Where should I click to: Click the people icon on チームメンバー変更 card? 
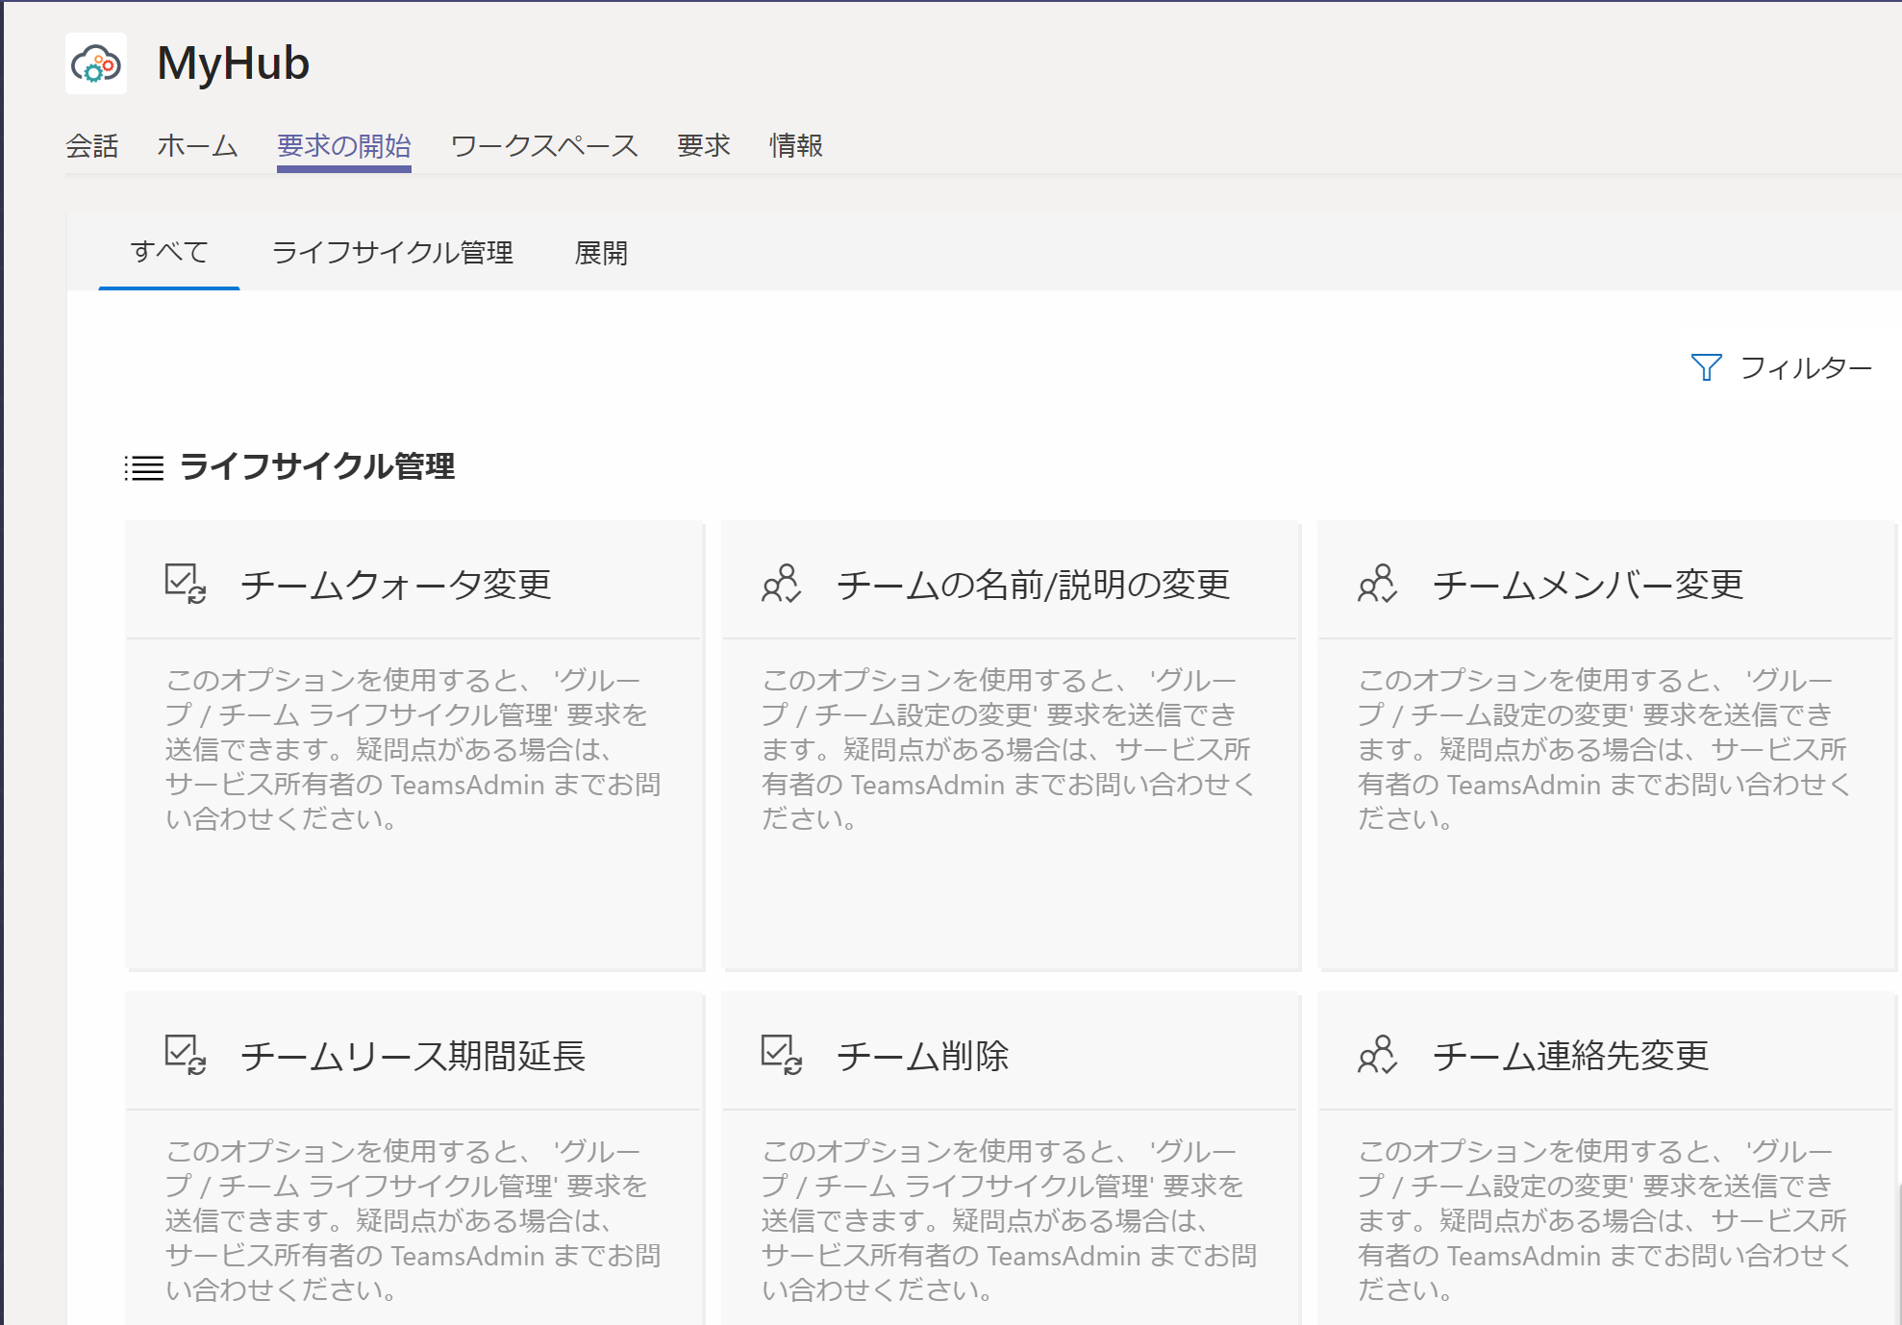1378,584
